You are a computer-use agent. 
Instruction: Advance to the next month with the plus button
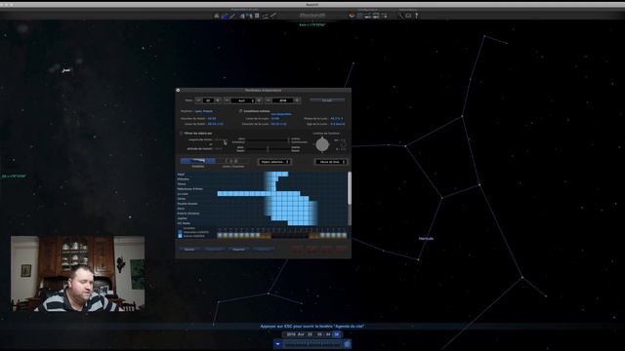(x=259, y=100)
